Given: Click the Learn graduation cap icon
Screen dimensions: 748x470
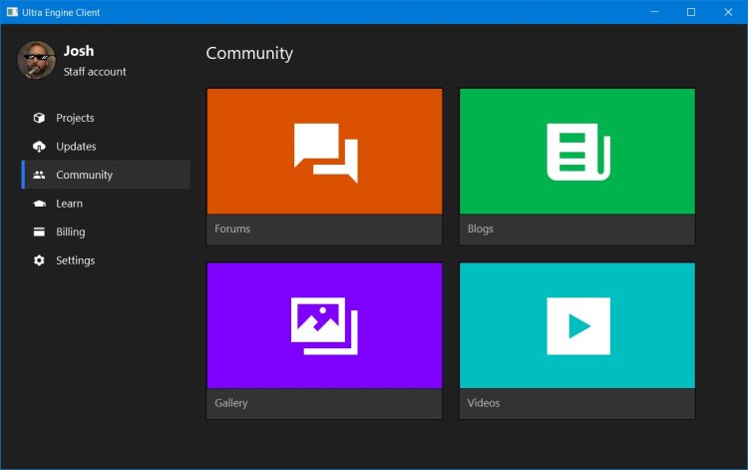Looking at the screenshot, I should point(39,204).
